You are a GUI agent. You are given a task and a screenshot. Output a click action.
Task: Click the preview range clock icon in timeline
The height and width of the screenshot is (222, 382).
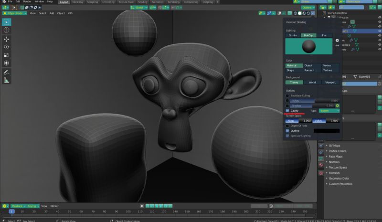tap(271, 206)
